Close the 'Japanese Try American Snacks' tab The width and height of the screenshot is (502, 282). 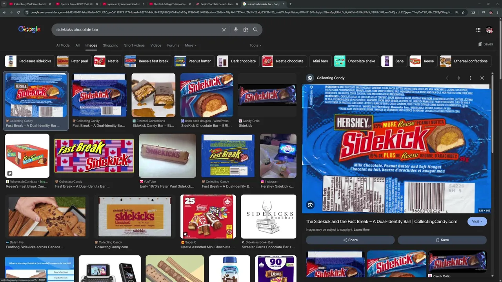[143, 4]
